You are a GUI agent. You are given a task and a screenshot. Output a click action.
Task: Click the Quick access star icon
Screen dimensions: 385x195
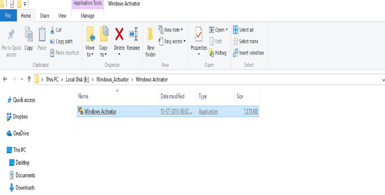[x=9, y=100]
